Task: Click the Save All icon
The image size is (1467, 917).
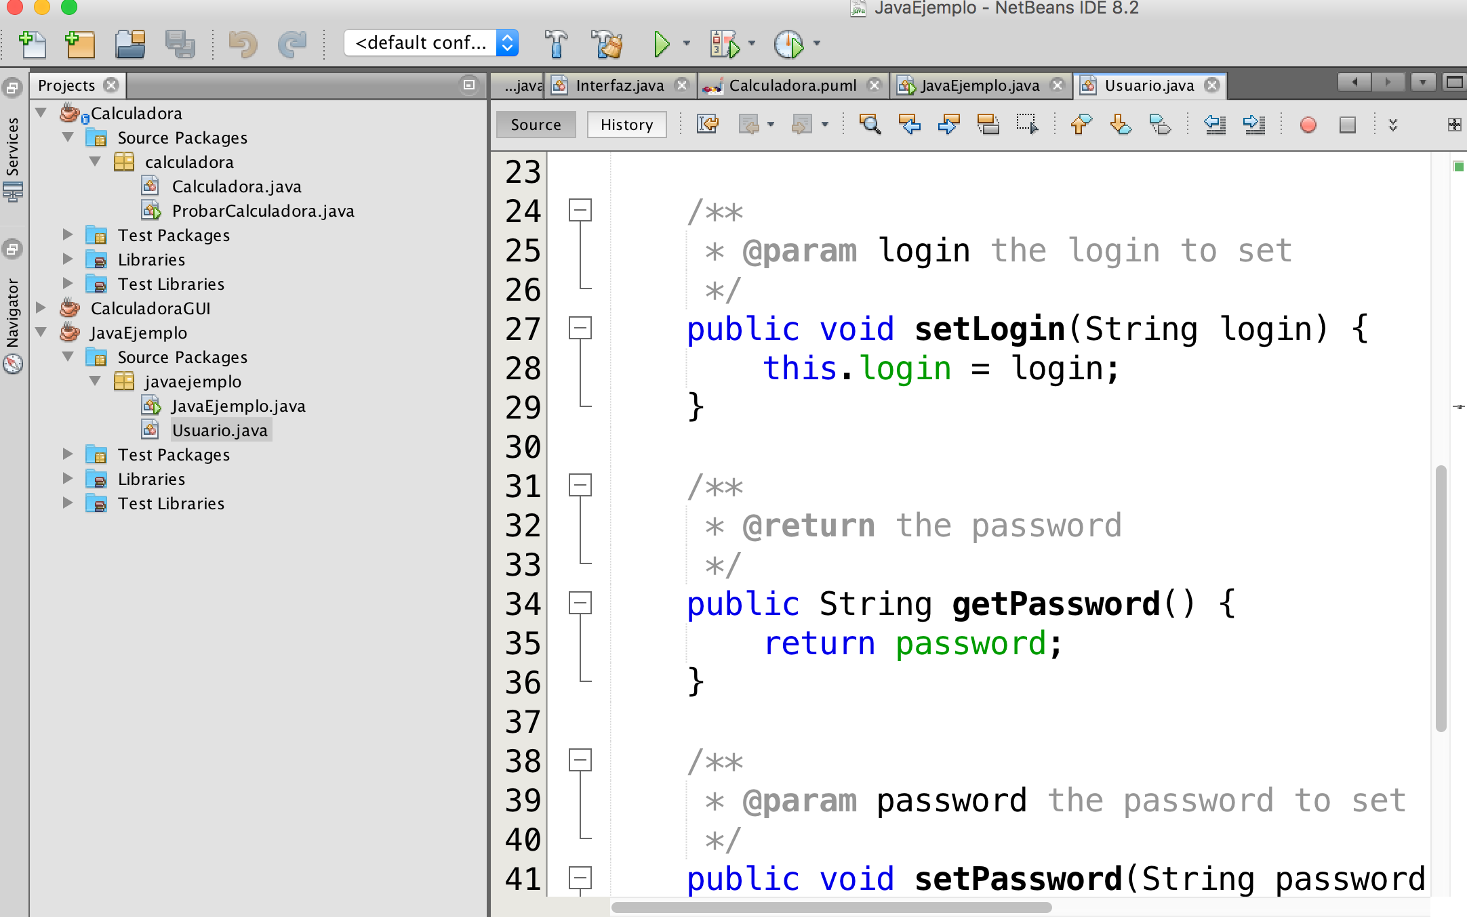Action: click(180, 43)
